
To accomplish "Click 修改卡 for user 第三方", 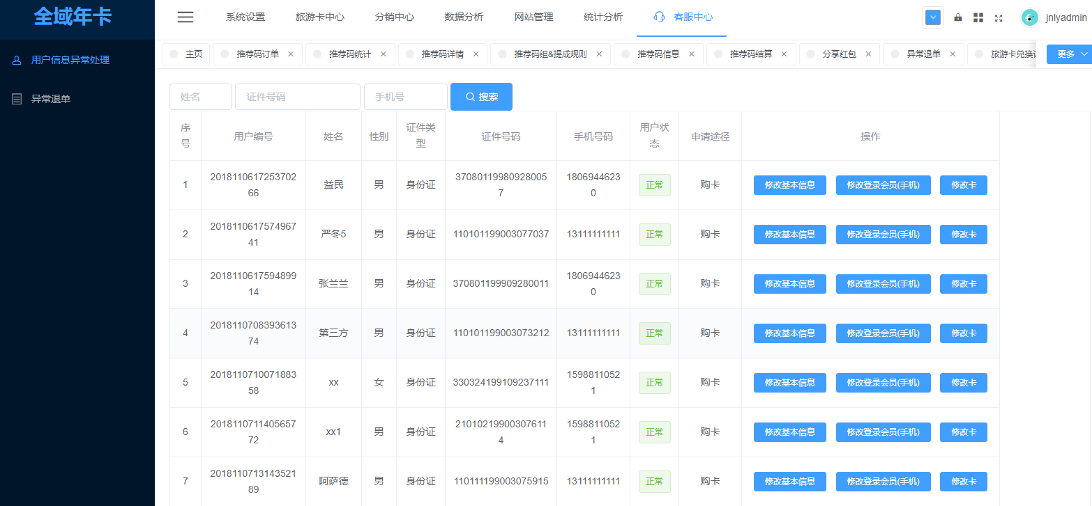I will pos(963,333).
